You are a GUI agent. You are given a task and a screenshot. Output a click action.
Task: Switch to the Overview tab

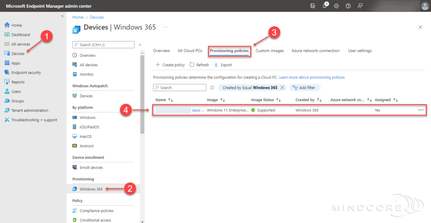pos(161,50)
